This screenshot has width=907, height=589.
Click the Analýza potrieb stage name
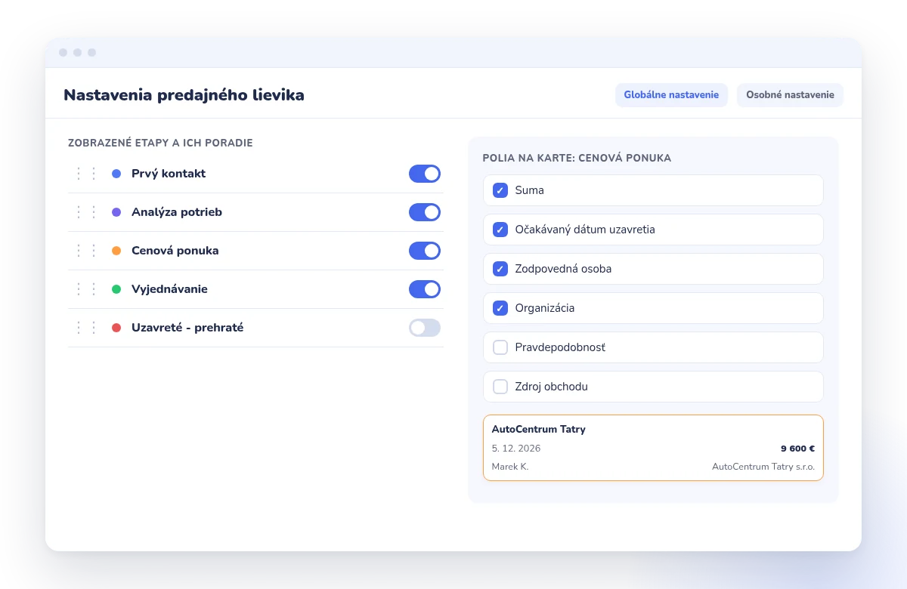[x=177, y=212]
